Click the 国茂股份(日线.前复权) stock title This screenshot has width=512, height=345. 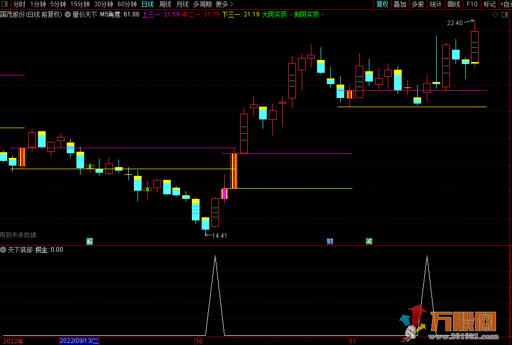click(31, 14)
